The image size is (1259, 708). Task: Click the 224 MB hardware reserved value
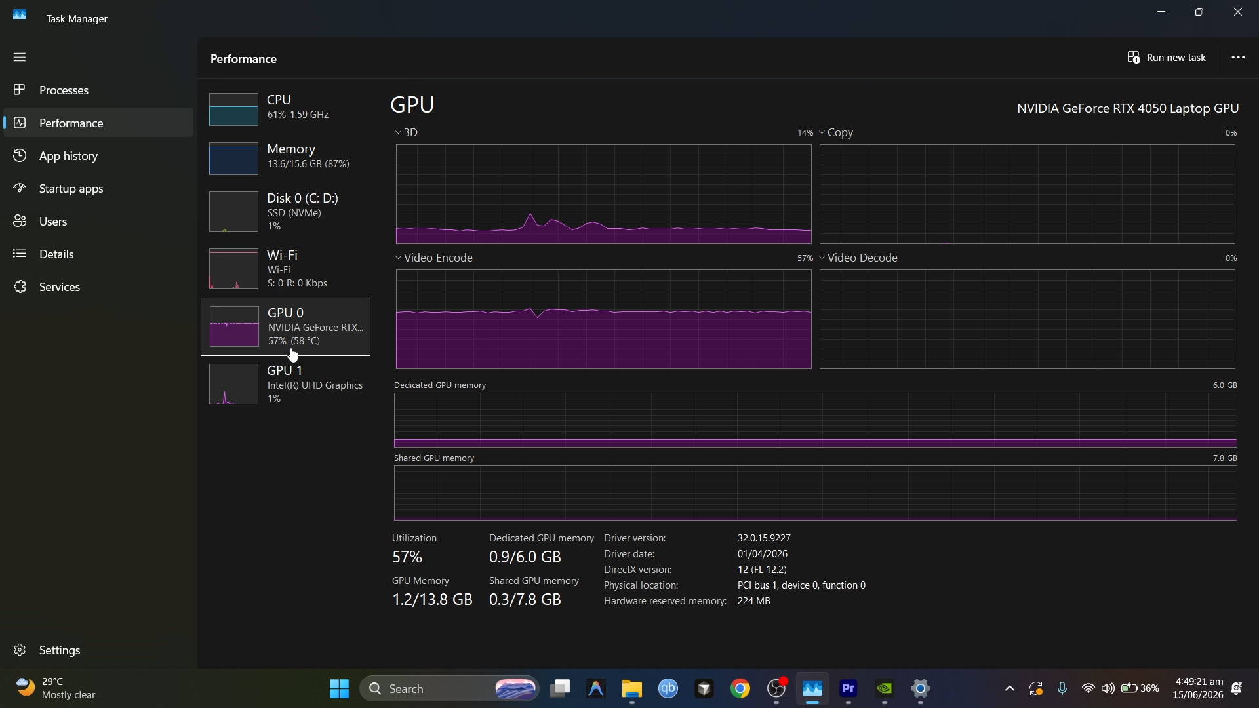[x=753, y=601]
